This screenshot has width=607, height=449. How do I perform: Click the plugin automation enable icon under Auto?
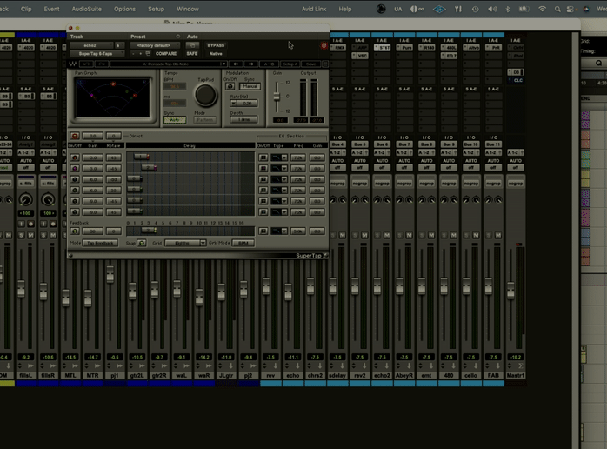[192, 45]
